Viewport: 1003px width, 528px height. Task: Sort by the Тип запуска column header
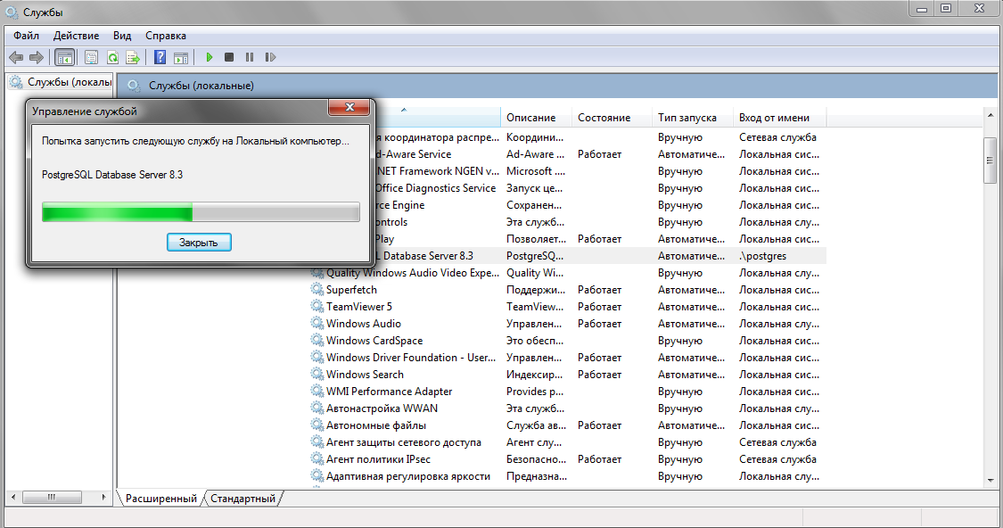click(686, 118)
